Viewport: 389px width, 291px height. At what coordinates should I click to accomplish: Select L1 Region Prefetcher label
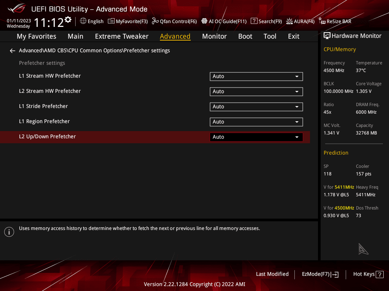click(x=44, y=122)
